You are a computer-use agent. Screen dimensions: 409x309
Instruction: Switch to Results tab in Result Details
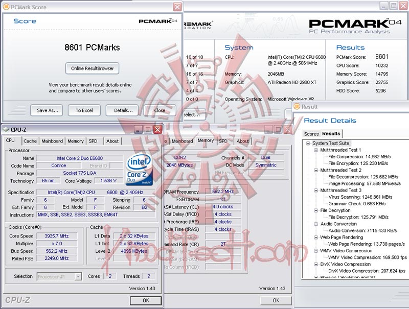[331, 133]
